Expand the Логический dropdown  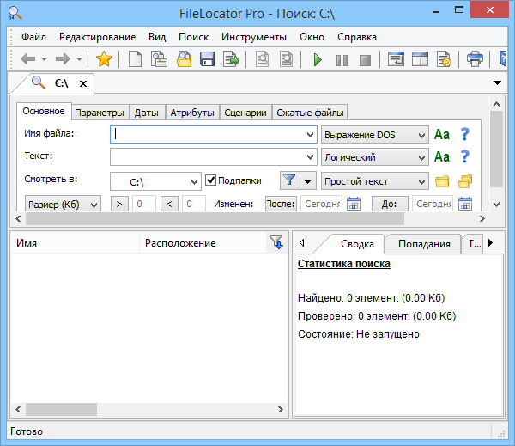tap(374, 157)
